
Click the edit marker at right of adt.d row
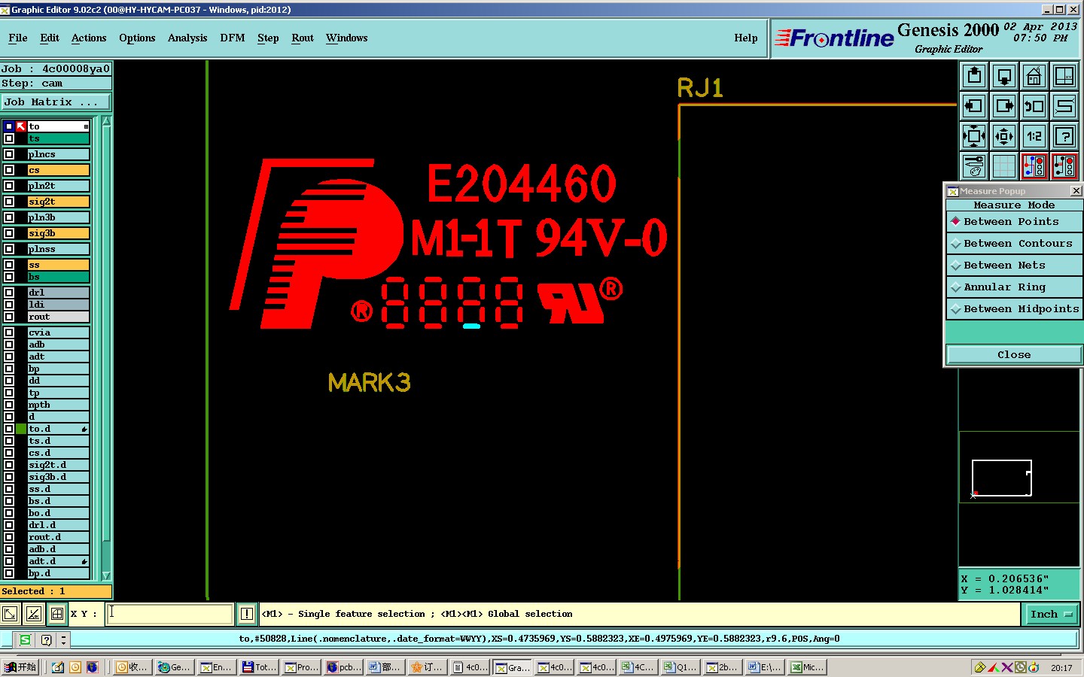point(84,561)
